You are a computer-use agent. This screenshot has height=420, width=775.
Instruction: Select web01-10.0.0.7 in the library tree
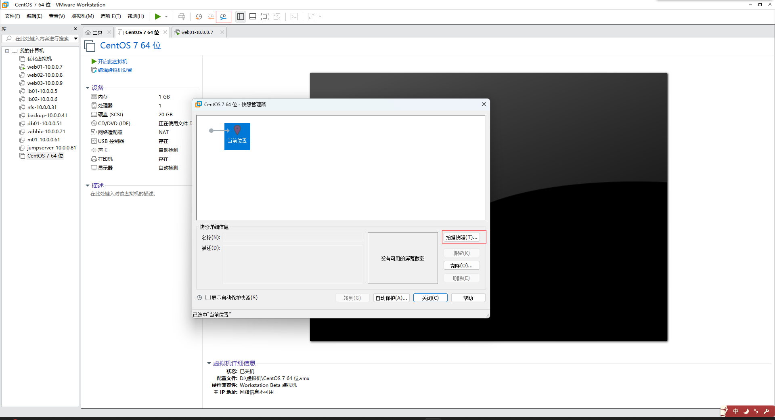pyautogui.click(x=45, y=67)
